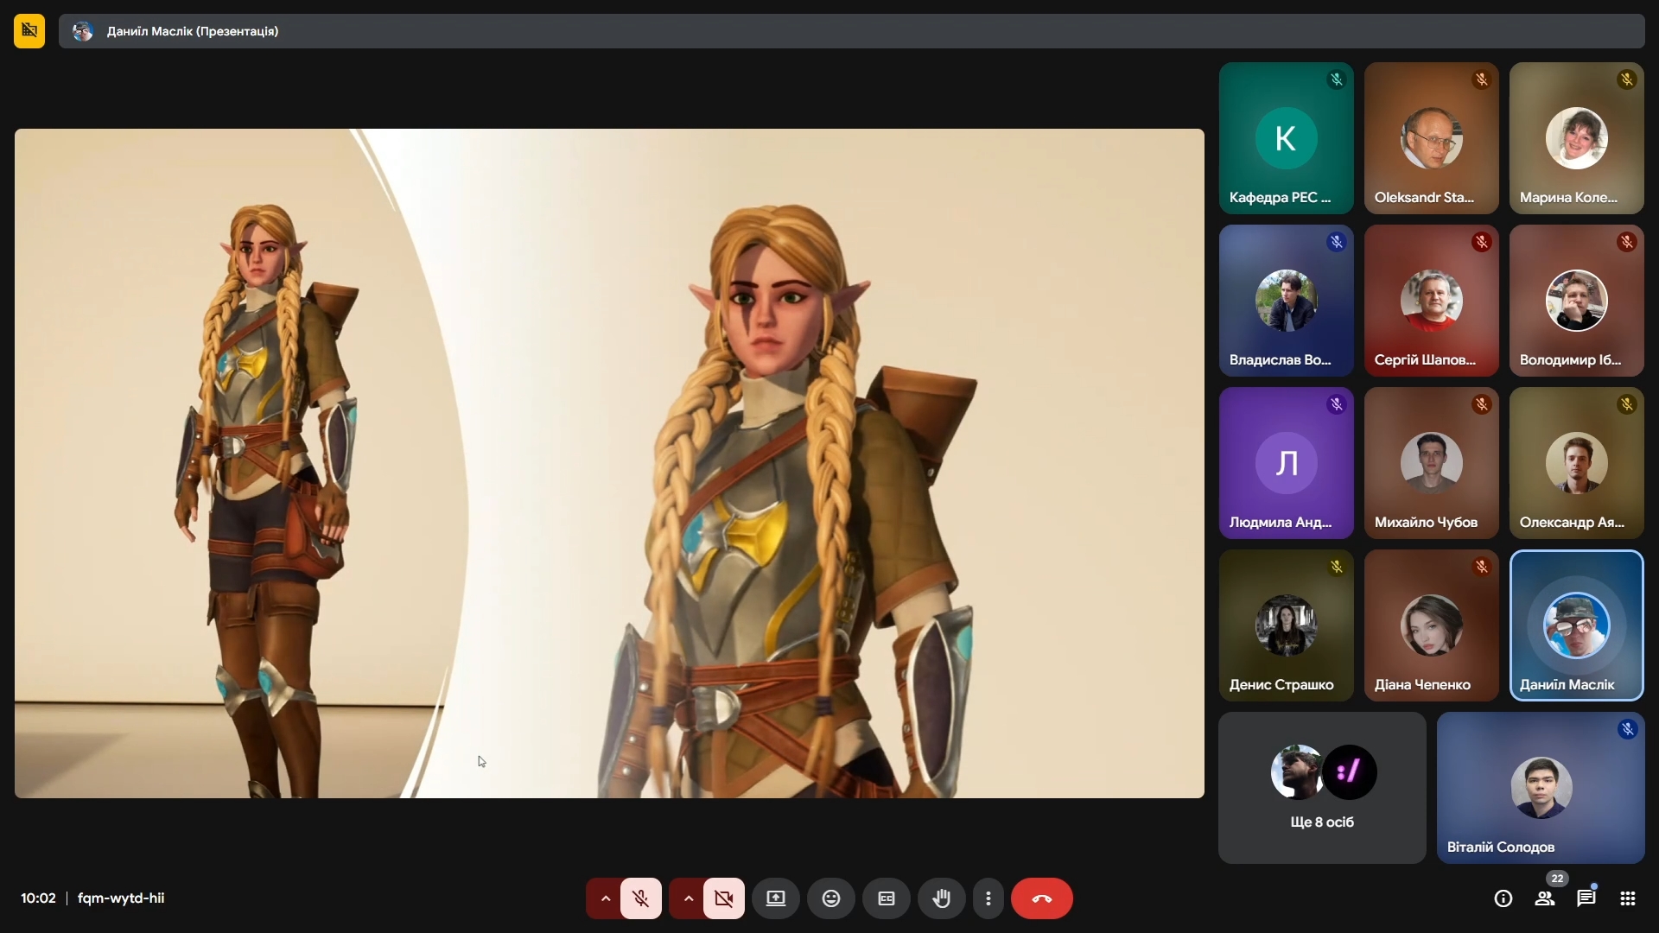Open the activities grid icon
1659x933 pixels.
click(x=1627, y=898)
